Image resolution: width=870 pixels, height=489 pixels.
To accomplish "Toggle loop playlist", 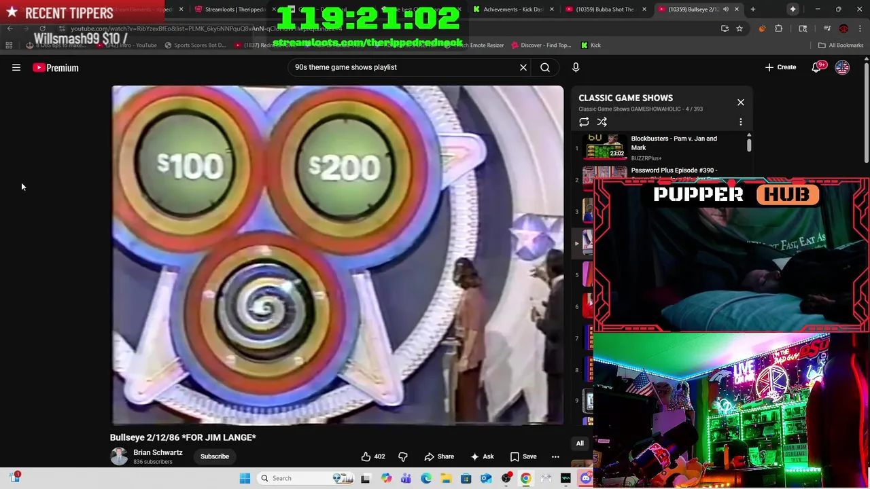I will pos(584,122).
